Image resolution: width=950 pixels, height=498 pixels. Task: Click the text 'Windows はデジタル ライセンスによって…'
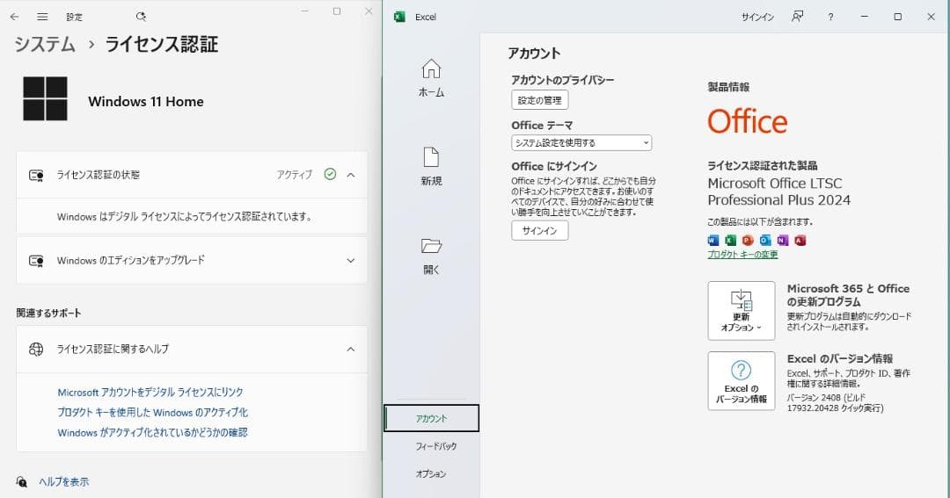[x=184, y=217]
